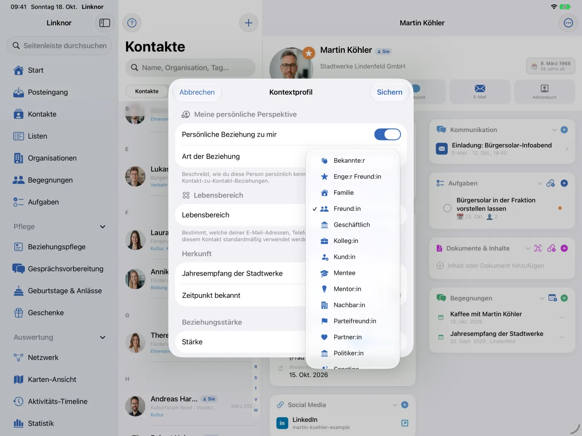Click the Name, Organisation, Tag search field
This screenshot has width=582, height=436.
tap(190, 68)
